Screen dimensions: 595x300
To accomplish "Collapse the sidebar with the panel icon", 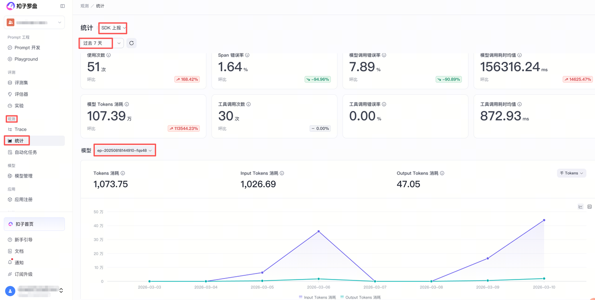I will 63,6.
